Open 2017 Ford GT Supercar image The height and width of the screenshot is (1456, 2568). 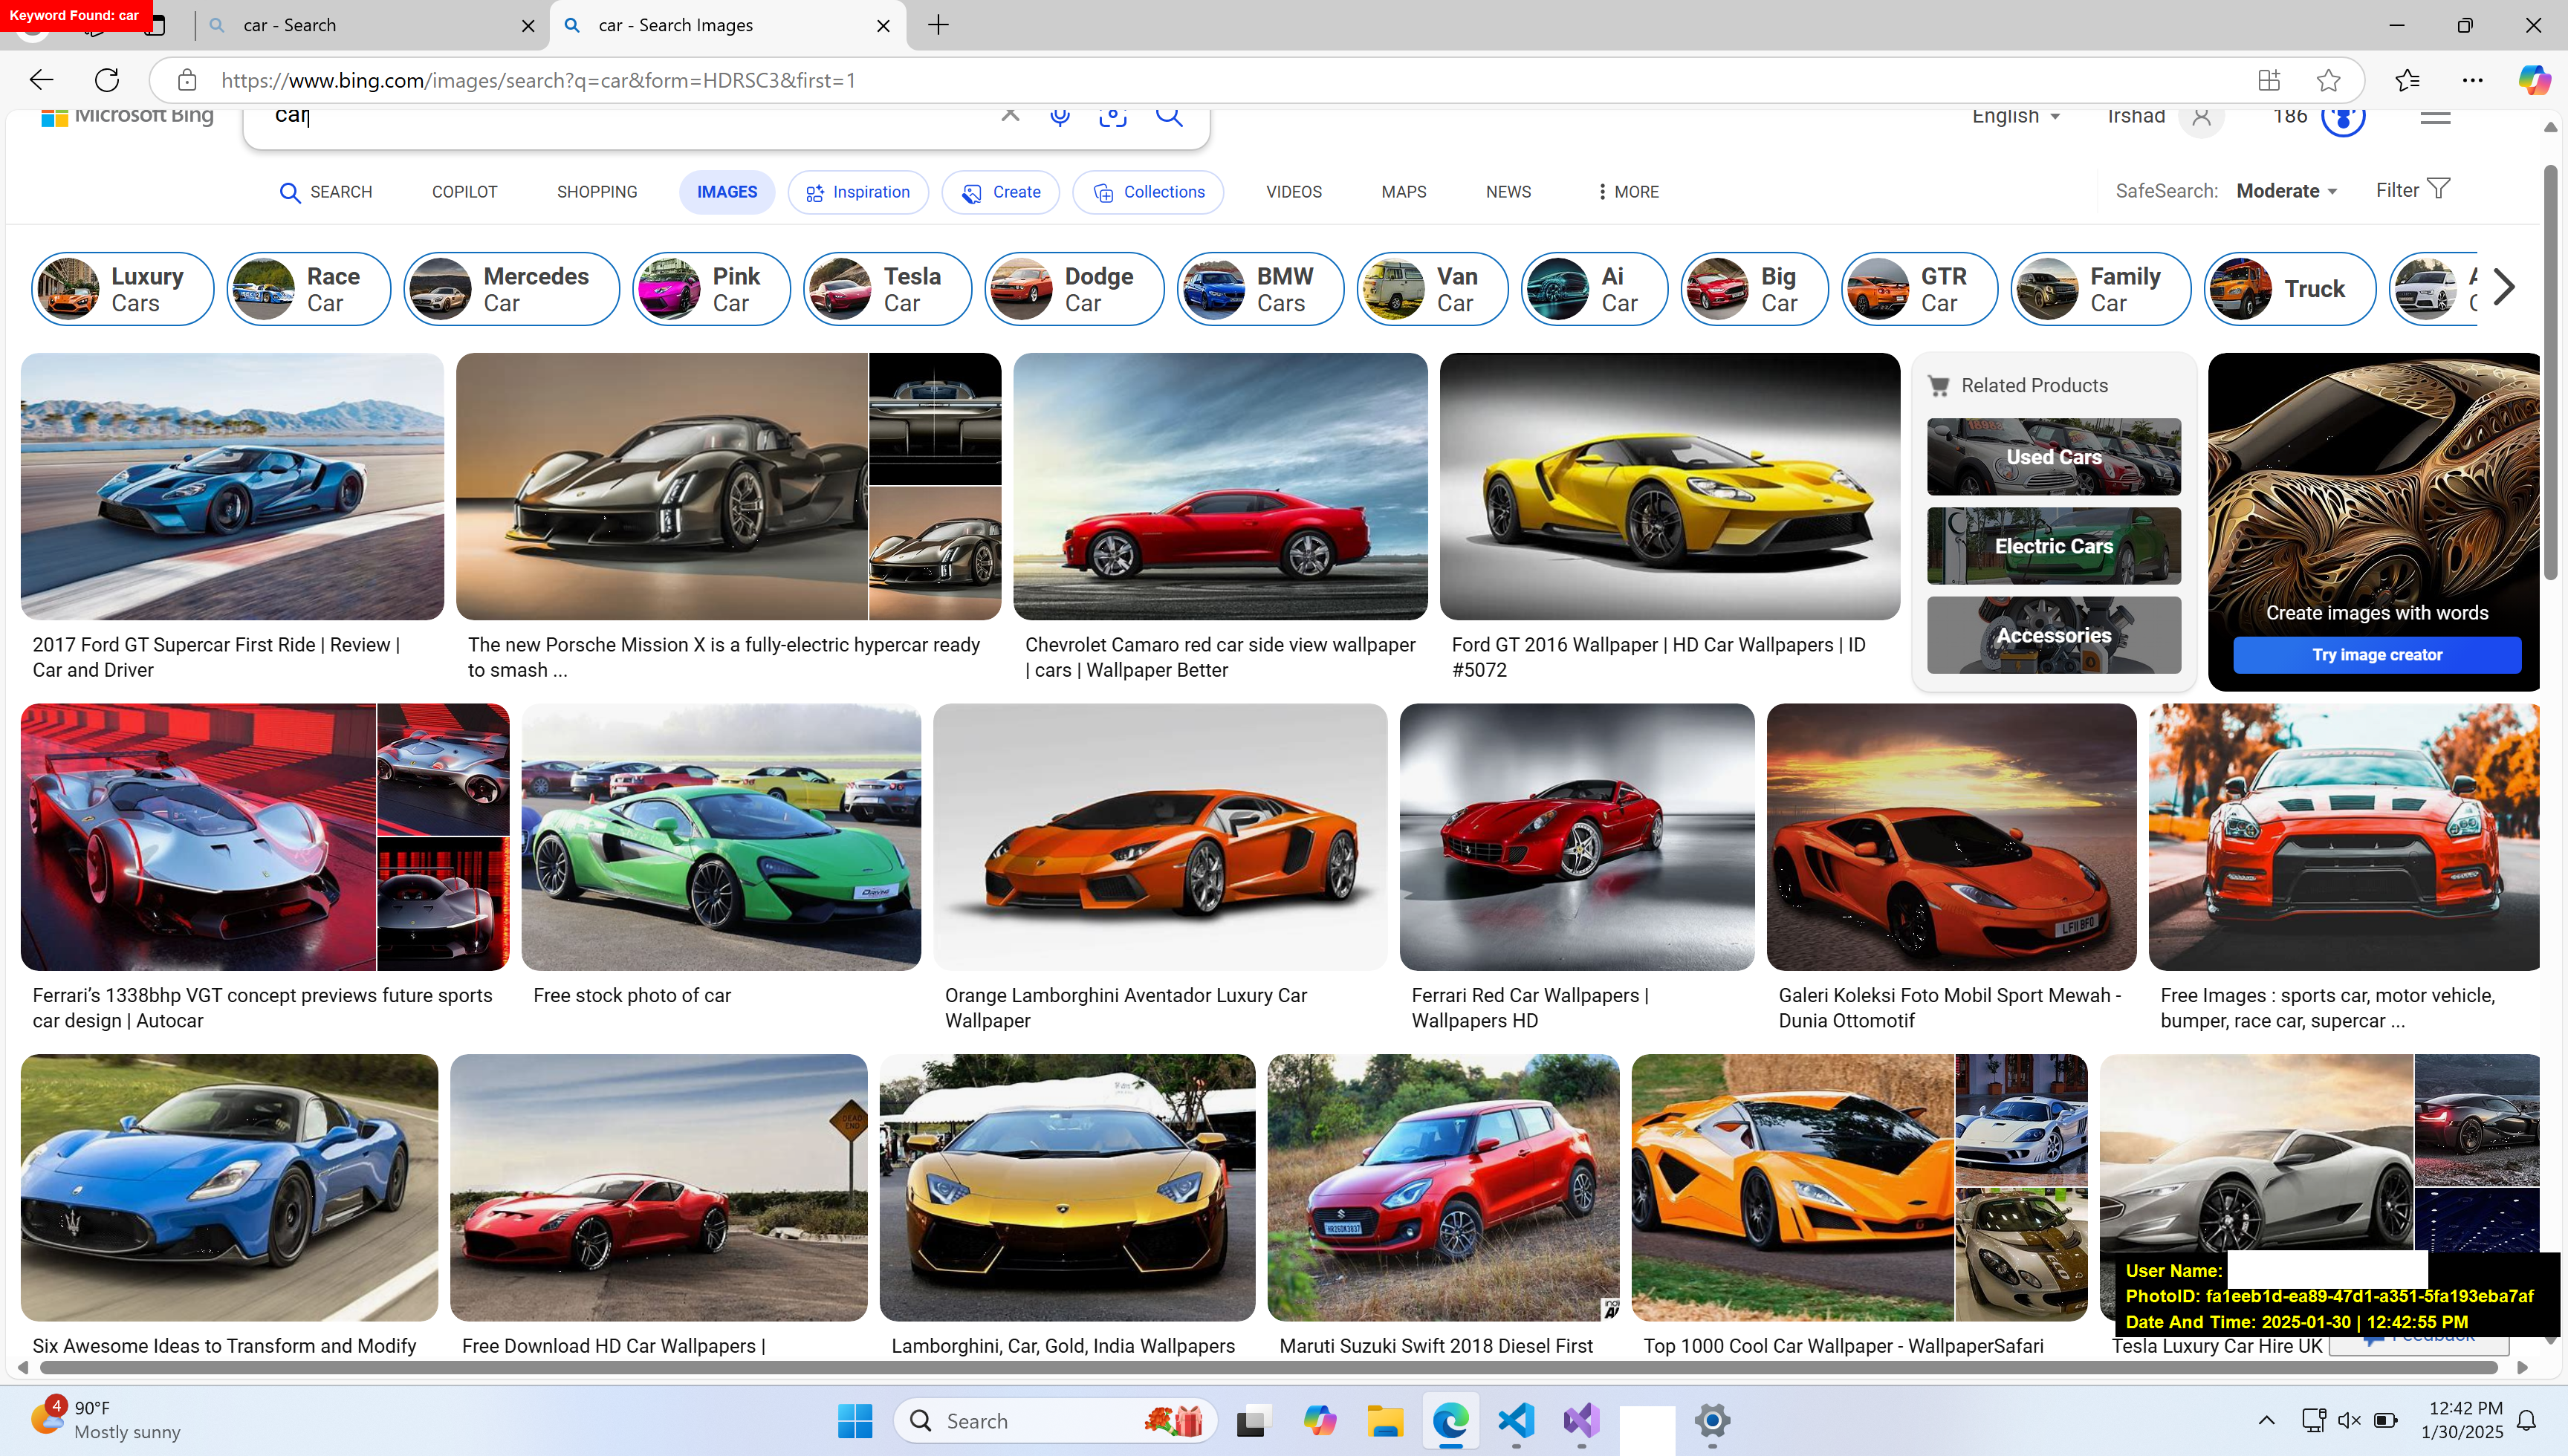tap(232, 487)
